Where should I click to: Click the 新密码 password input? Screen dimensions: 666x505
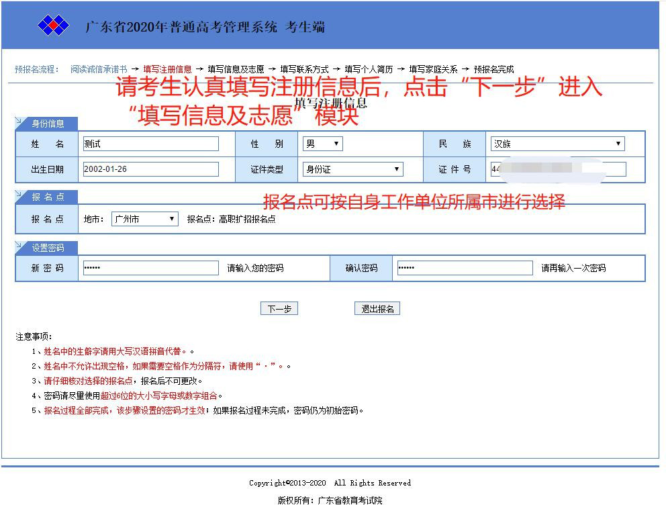pos(151,268)
